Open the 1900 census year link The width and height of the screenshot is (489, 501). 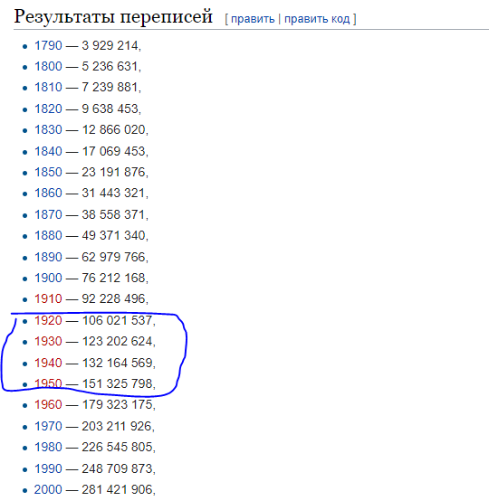48,278
